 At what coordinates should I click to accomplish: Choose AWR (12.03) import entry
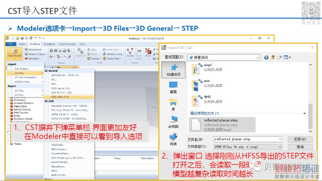pyautogui.click(x=59, y=175)
